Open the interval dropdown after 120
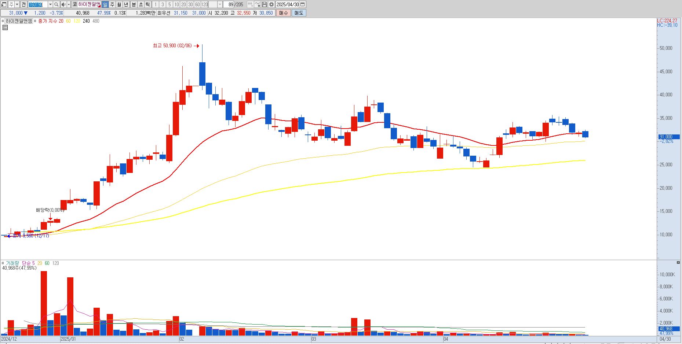The height and width of the screenshot is (344, 682). point(220,4)
